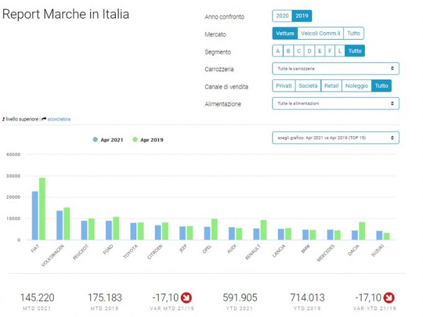Viewport: 423px width, 317px height.
Task: Toggle Apr 2019 legend green dot
Action: pos(135,139)
